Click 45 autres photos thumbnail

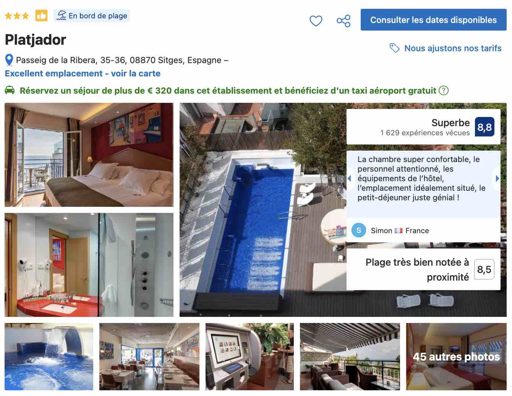456,357
